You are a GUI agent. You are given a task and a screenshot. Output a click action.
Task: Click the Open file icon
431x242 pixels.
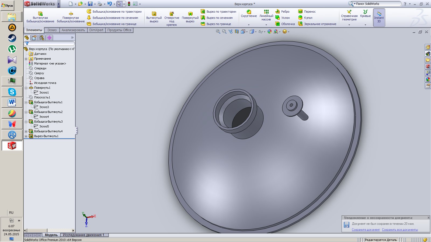(x=80, y=4)
